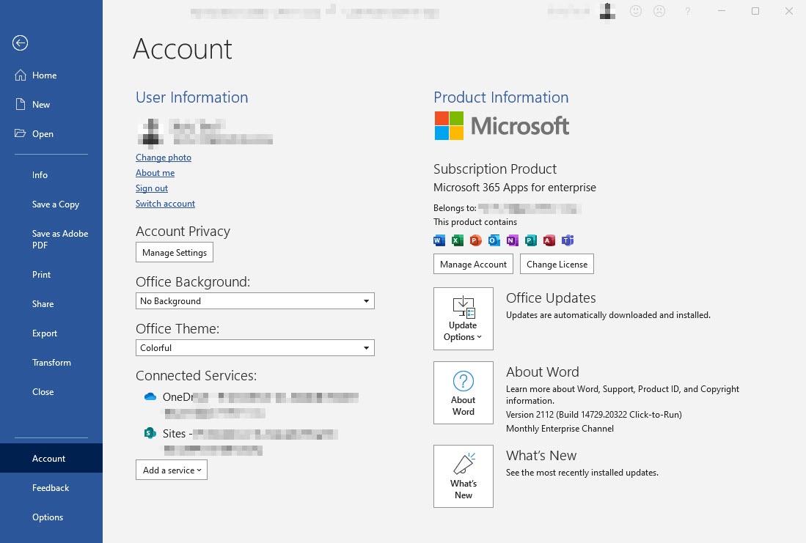The image size is (806, 543).
Task: Click the Manage Settings button
Action: click(175, 252)
